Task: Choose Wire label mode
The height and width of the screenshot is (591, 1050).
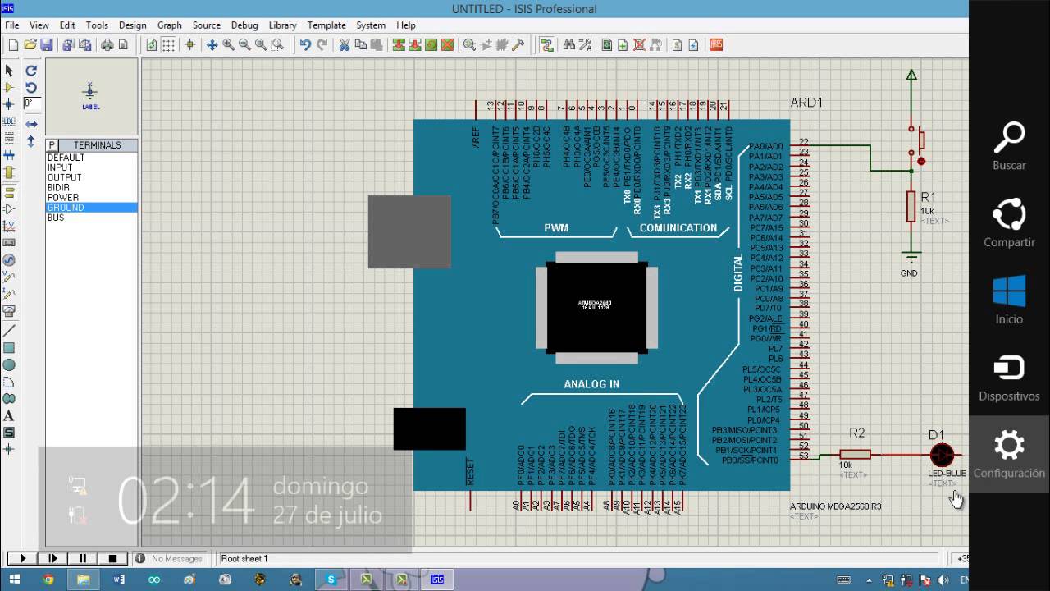Action: pyautogui.click(x=9, y=121)
